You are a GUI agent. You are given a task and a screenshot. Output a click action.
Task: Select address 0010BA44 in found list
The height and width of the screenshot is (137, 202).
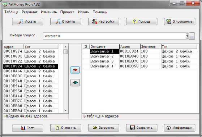[x=13, y=96]
